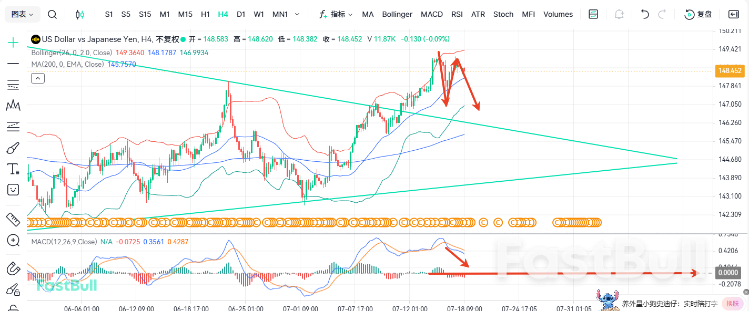The height and width of the screenshot is (311, 749).
Task: Switch to the W1 weekly timeframe
Action: 259,14
